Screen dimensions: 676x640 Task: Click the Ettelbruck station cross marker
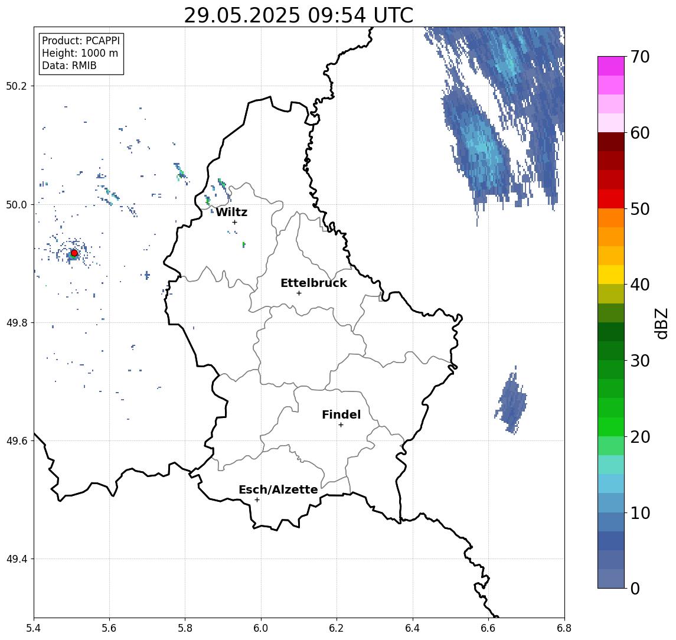click(299, 293)
